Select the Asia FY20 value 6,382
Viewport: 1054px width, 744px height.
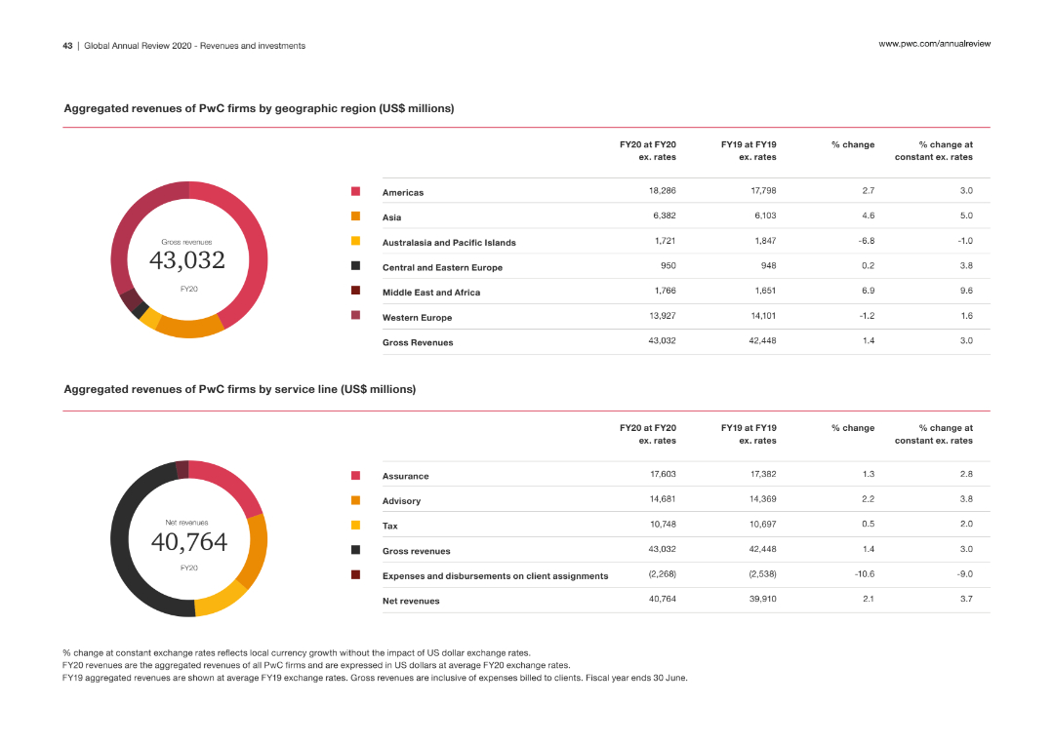(665, 215)
